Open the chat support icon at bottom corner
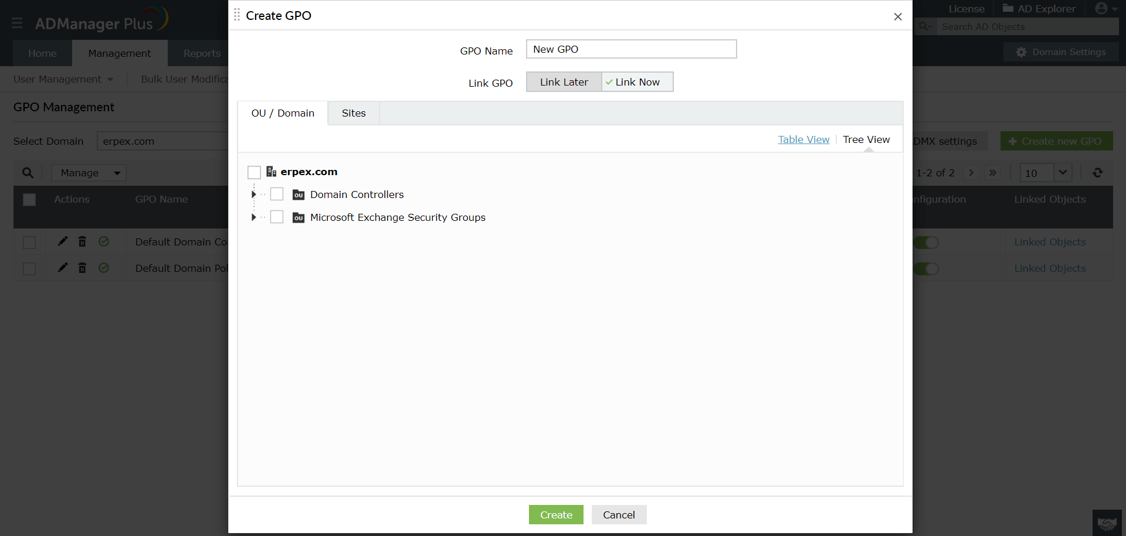 pyautogui.click(x=1107, y=523)
